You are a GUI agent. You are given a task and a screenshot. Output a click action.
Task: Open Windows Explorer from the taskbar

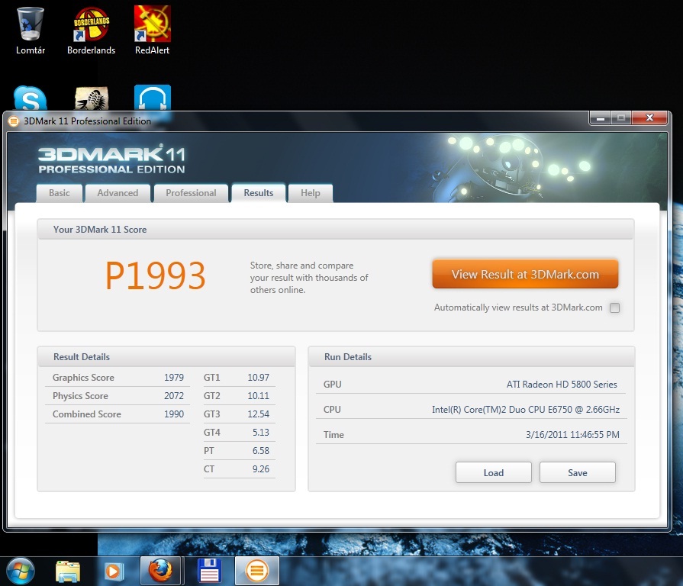pyautogui.click(x=68, y=572)
